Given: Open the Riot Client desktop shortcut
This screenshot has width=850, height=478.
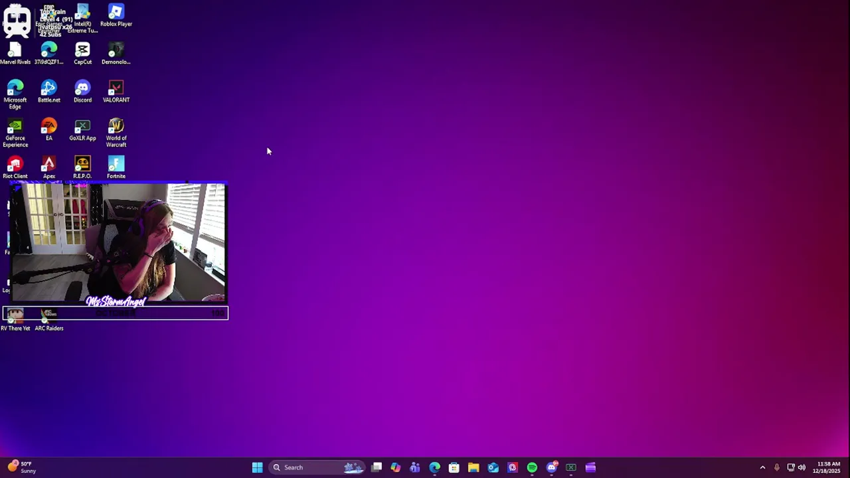Looking at the screenshot, I should coord(15,167).
